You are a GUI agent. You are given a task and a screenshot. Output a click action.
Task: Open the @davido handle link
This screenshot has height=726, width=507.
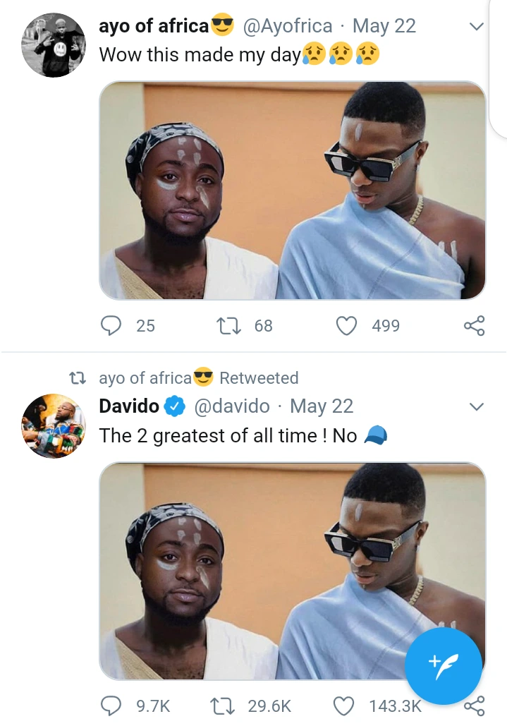231,406
